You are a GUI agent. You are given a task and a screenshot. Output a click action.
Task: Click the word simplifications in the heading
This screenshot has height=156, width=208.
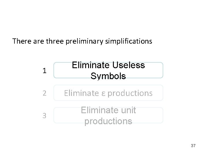coord(128,41)
